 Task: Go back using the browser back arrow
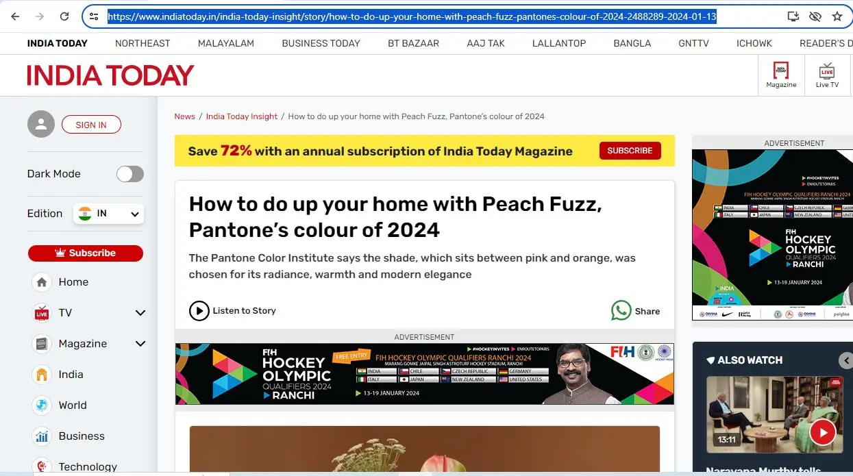[x=15, y=16]
